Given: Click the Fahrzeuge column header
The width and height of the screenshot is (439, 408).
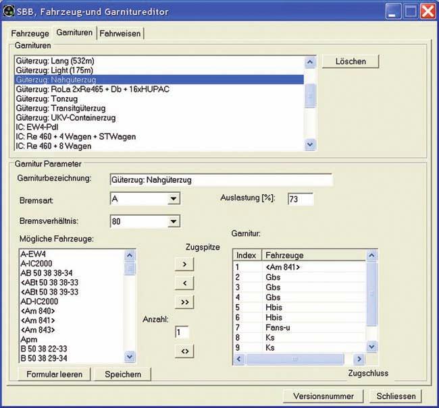Looking at the screenshot, I should (313, 256).
